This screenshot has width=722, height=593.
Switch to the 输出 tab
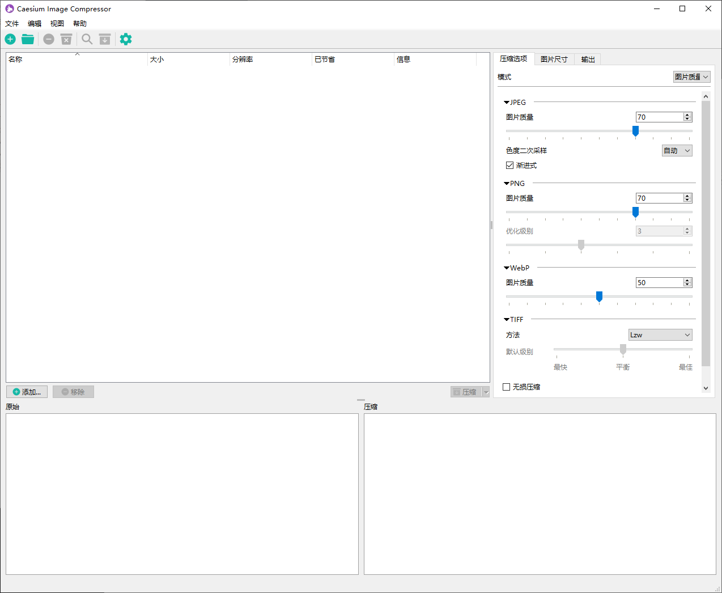point(588,60)
